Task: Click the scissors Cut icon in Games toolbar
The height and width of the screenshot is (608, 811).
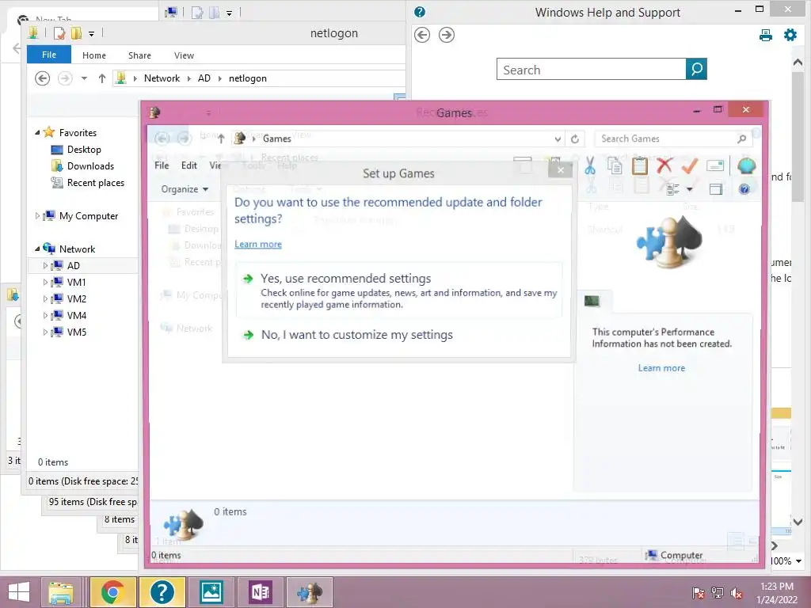Action: (x=589, y=166)
